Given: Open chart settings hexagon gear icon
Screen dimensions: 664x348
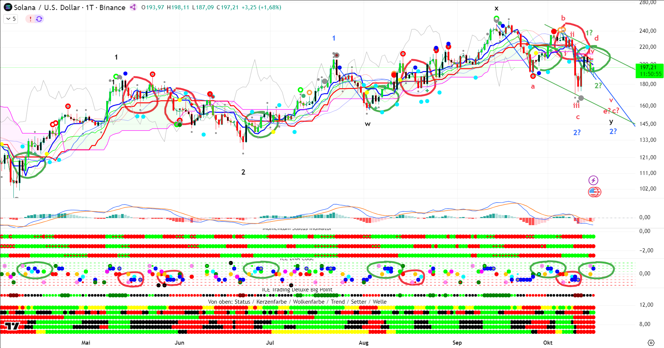Looking at the screenshot, I should point(651,343).
